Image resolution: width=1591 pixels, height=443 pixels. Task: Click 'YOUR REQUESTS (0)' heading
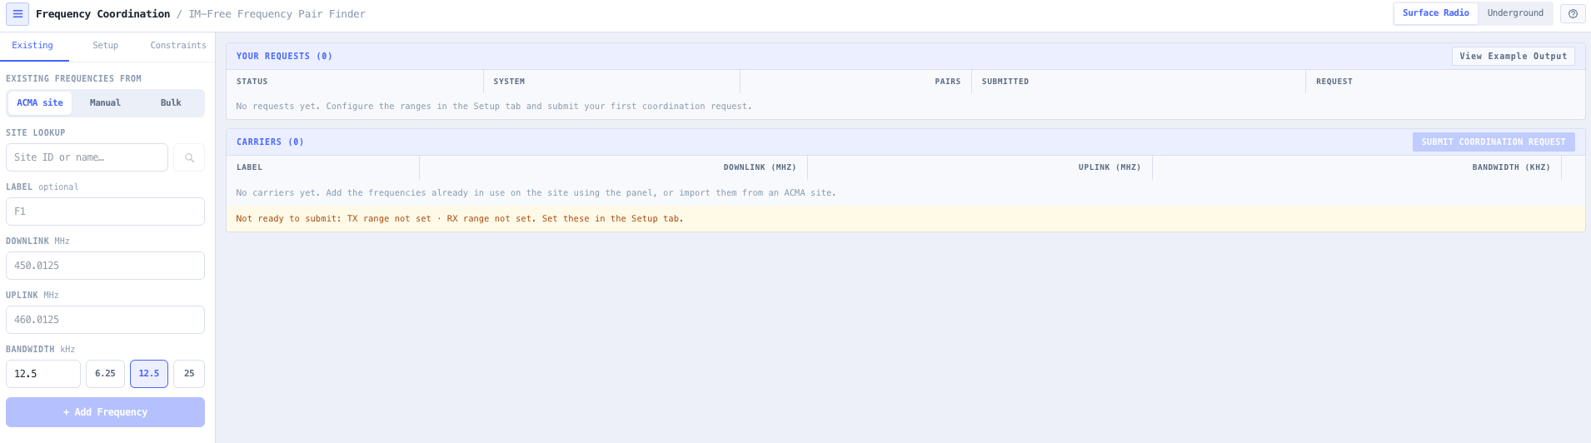(x=284, y=57)
